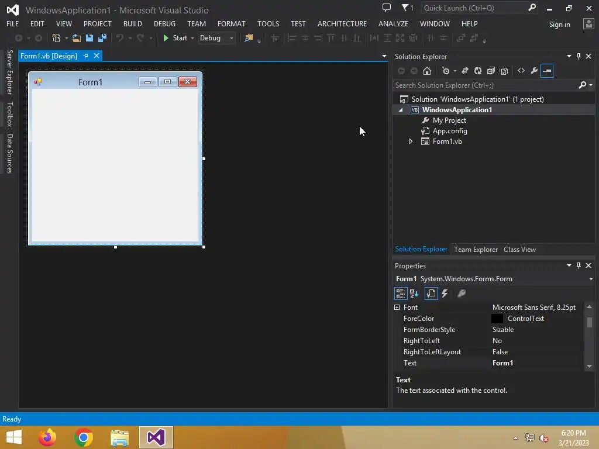This screenshot has width=599, height=449.
Task: Open the Start button dropdown arrow
Action: (192, 38)
